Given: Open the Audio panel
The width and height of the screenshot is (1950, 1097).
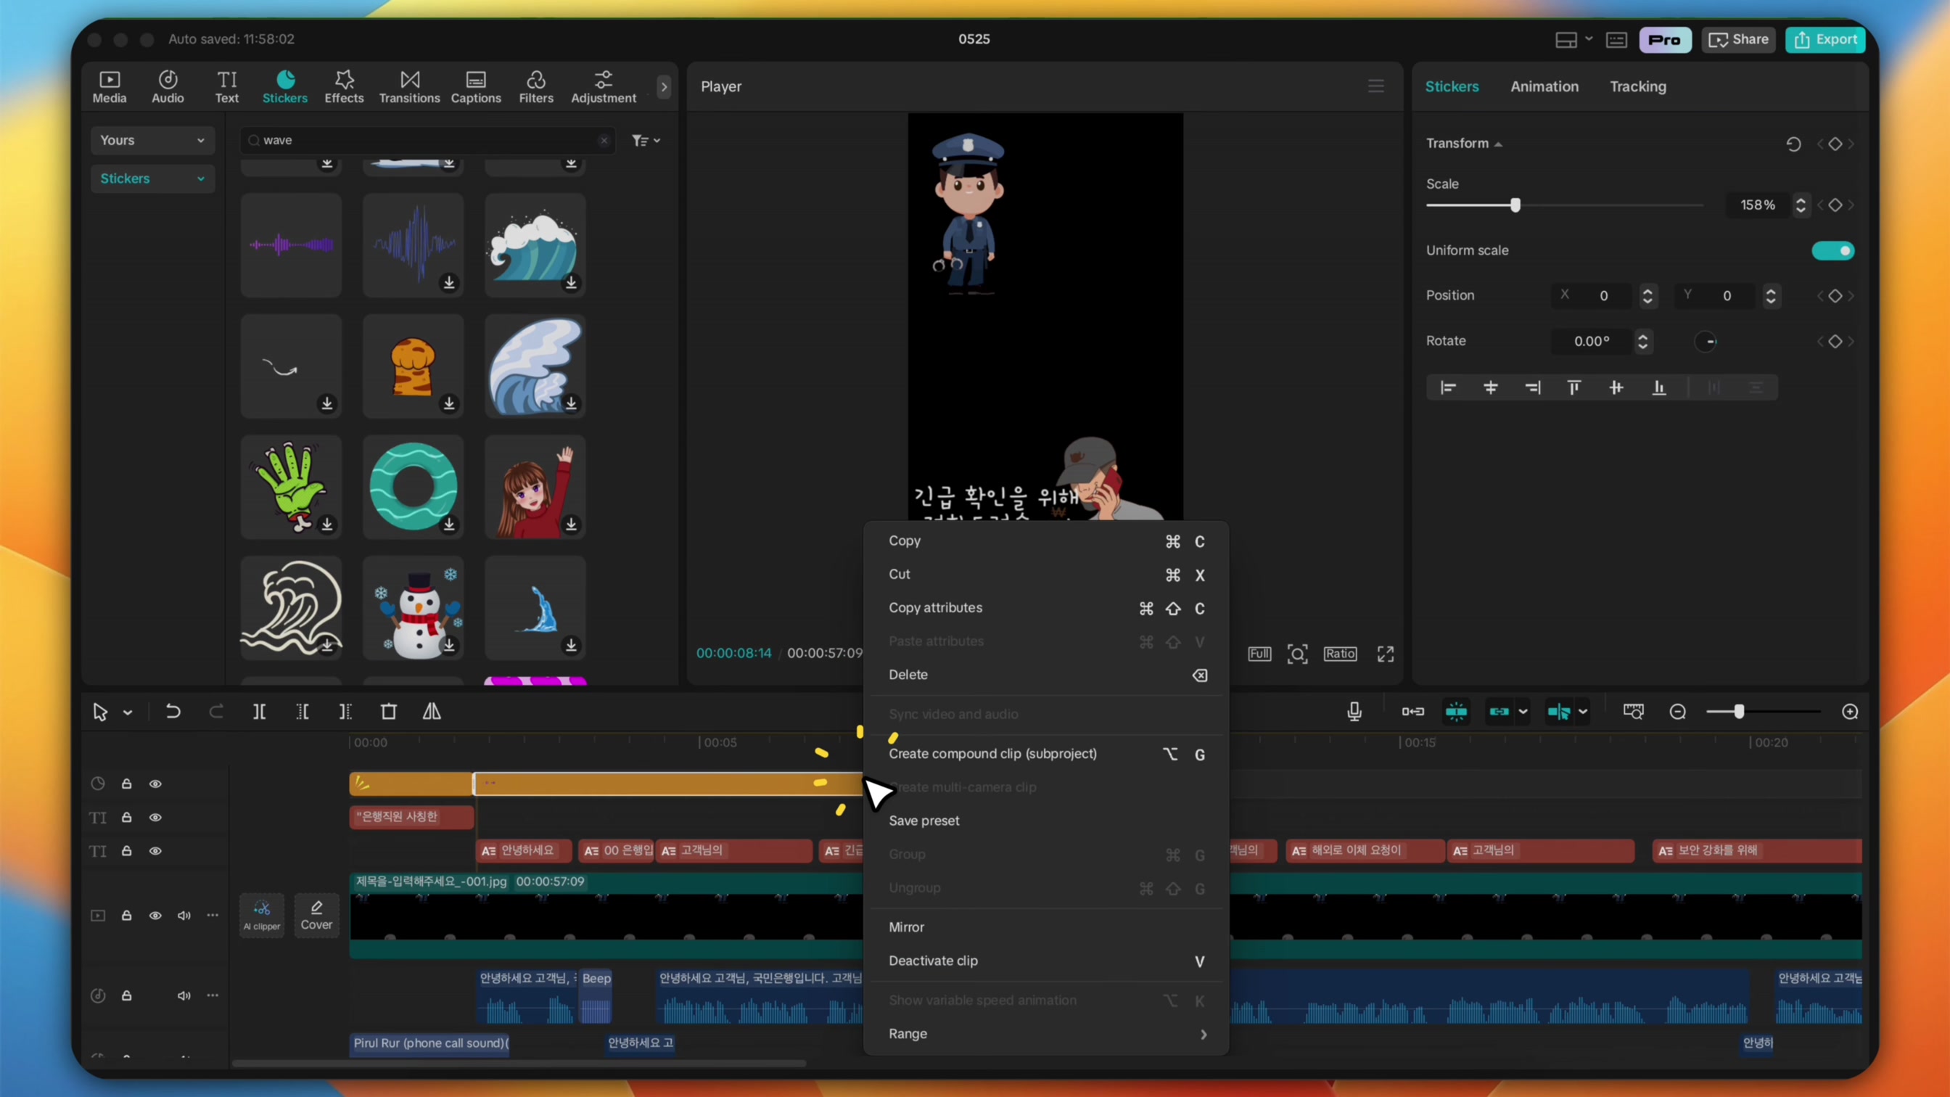Looking at the screenshot, I should 168,86.
